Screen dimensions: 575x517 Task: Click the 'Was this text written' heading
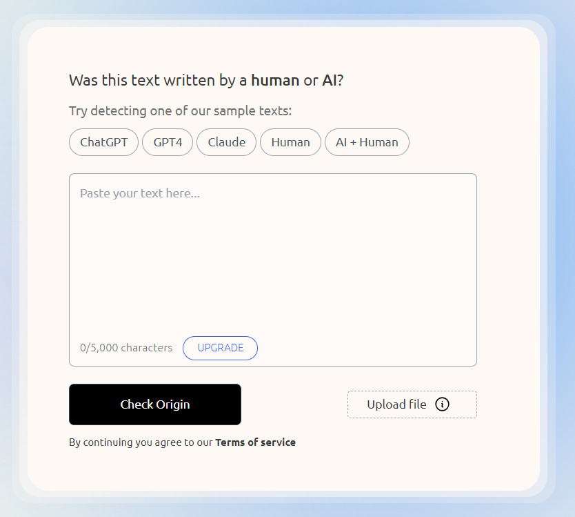tap(206, 80)
